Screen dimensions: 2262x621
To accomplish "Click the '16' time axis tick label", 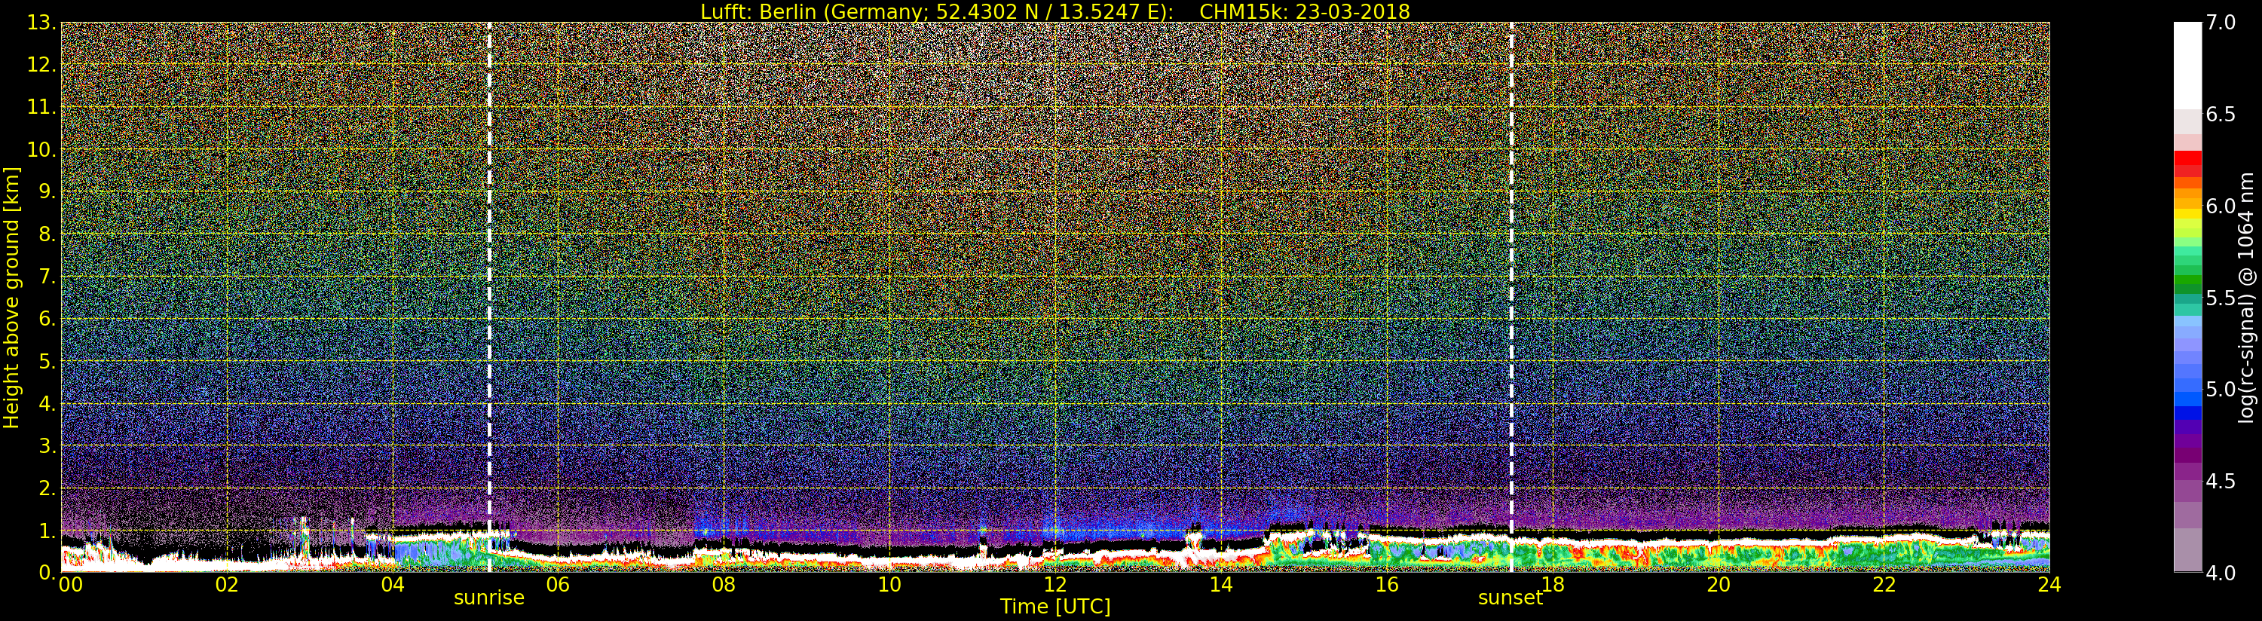I will pos(1387,584).
